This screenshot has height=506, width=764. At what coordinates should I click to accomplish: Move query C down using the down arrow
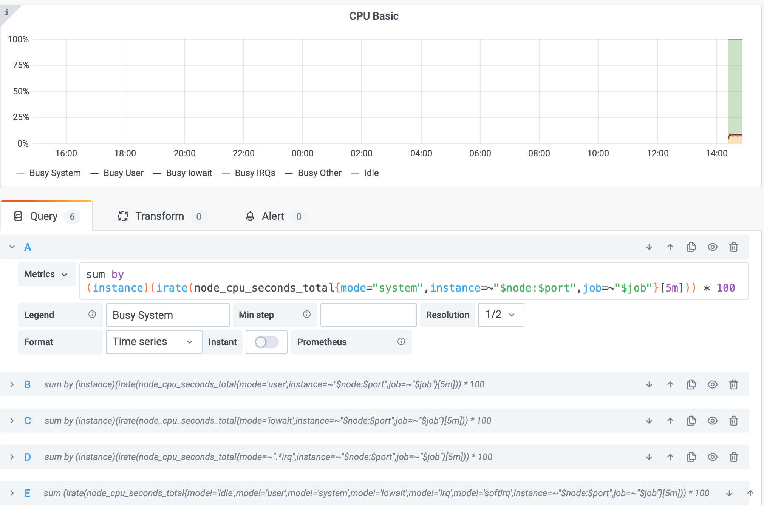click(649, 421)
